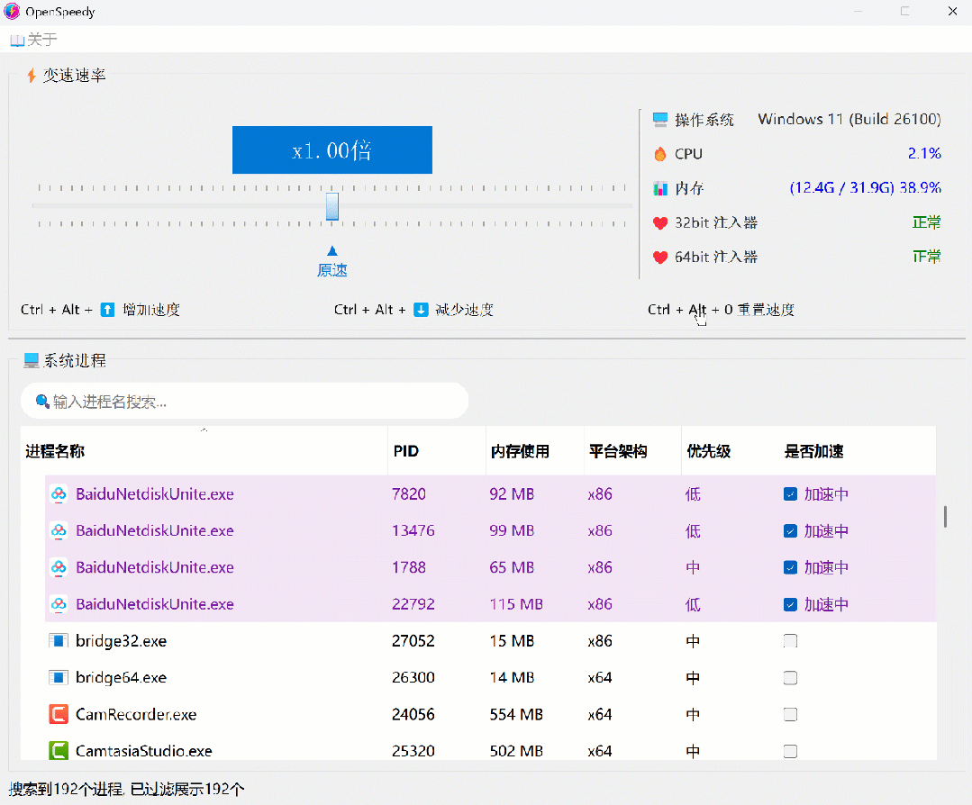Enable acceleration checkbox for bridge32.exe
The height and width of the screenshot is (805, 972).
click(790, 641)
